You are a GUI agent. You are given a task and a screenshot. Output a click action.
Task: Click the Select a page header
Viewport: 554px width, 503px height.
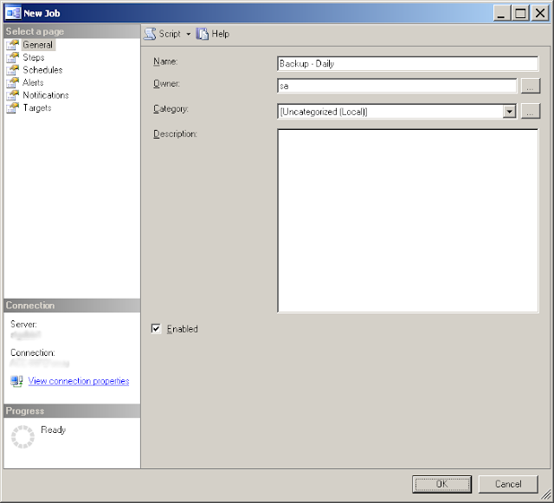35,31
